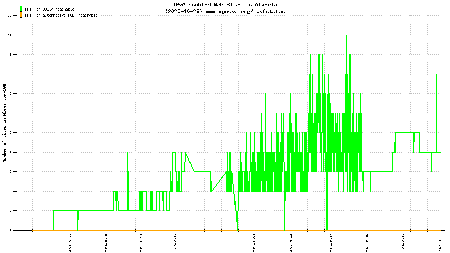The width and height of the screenshot is (450, 253).
Task: Click the chart title 'IPv6-enabled Web Sites in Algeria'
Action: [x=225, y=5]
